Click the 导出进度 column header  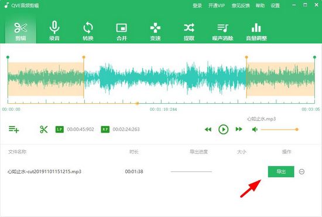pyautogui.click(x=198, y=152)
